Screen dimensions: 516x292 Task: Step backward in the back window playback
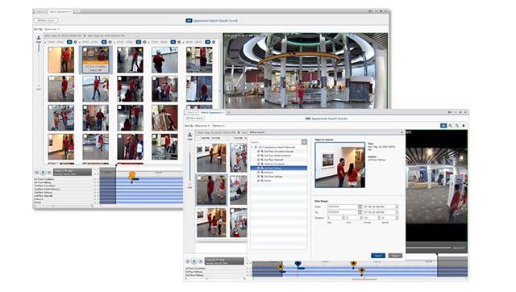pos(37,172)
